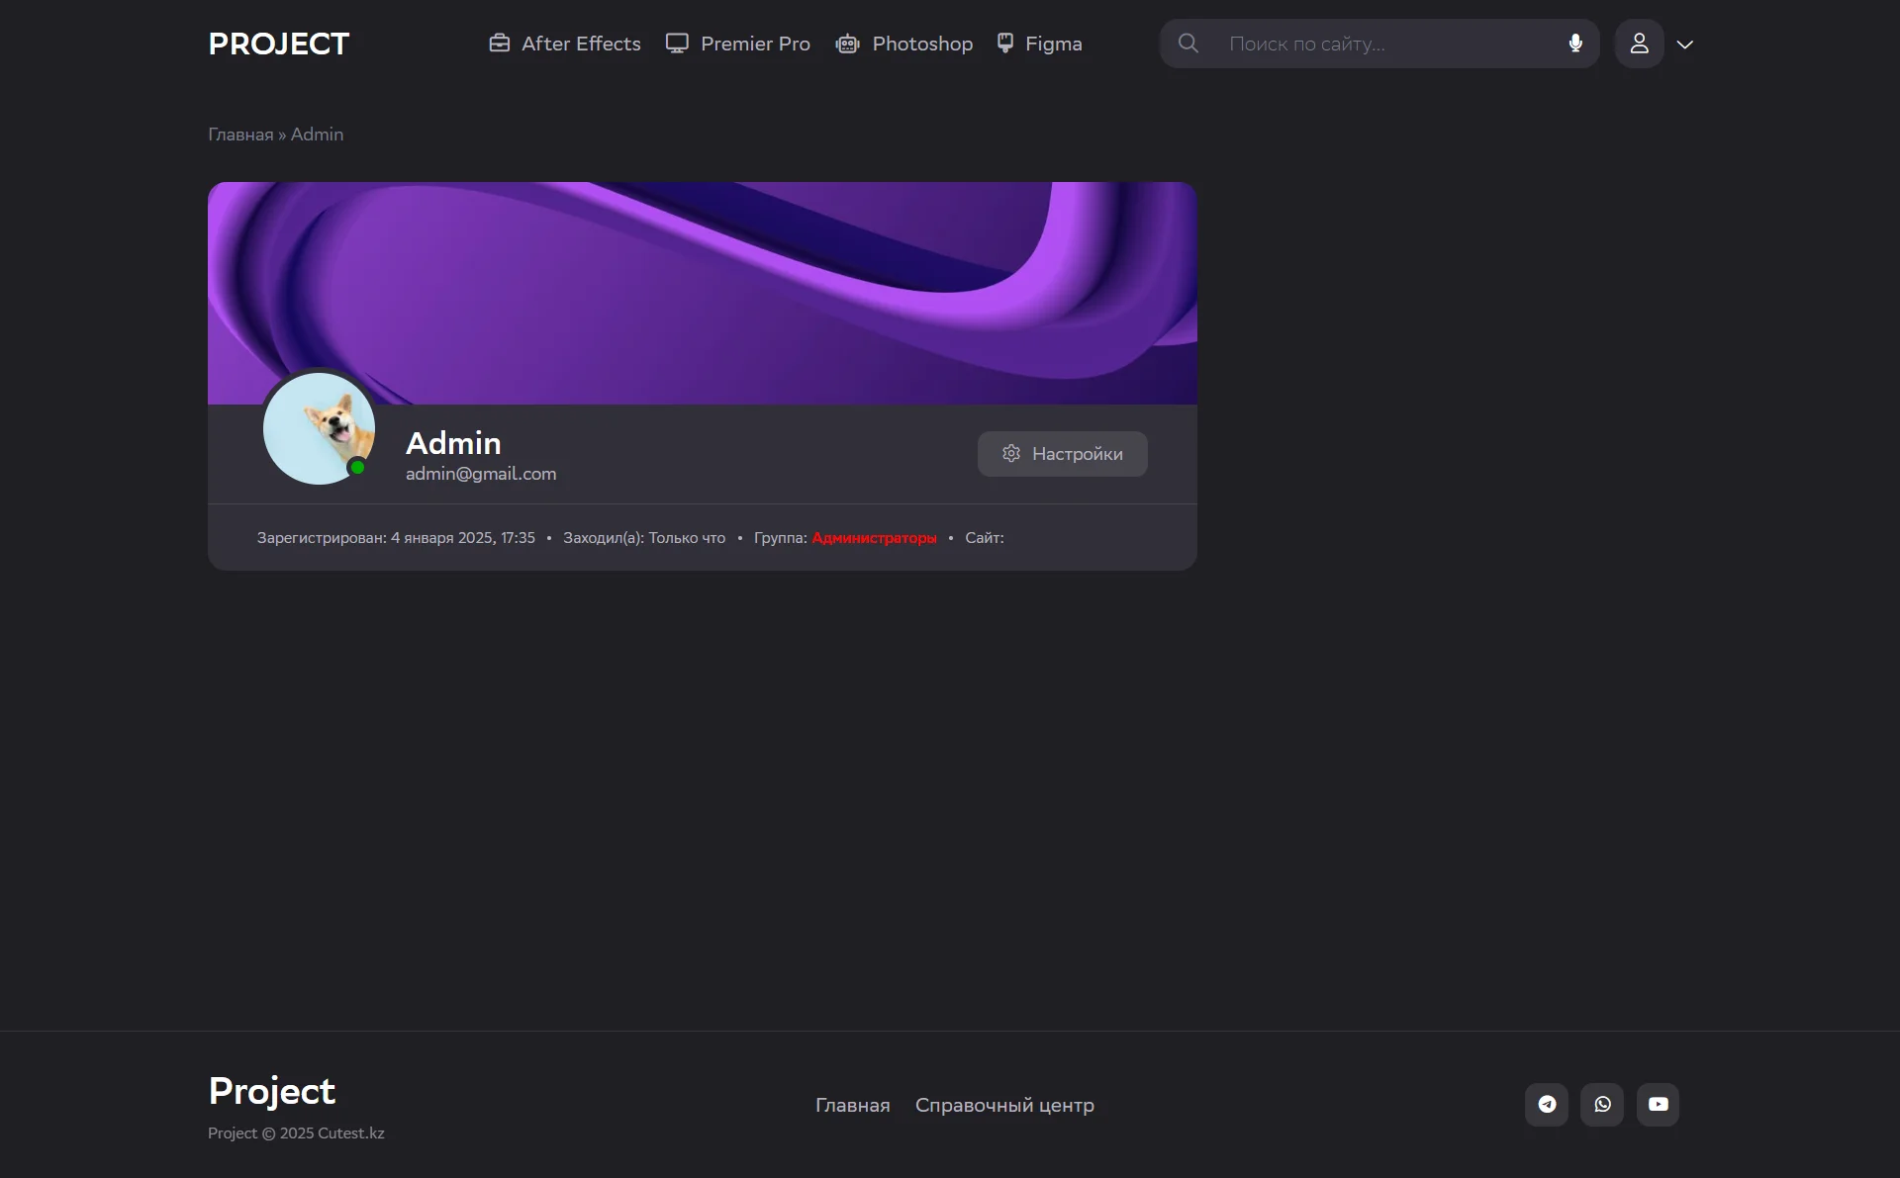Open the user account icon button

click(1639, 44)
